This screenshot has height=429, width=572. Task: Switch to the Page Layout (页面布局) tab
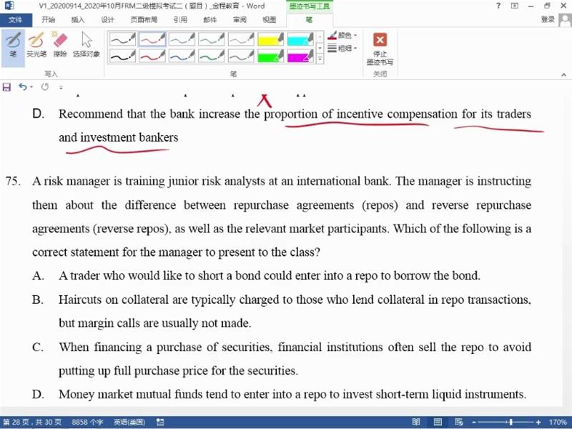click(145, 20)
